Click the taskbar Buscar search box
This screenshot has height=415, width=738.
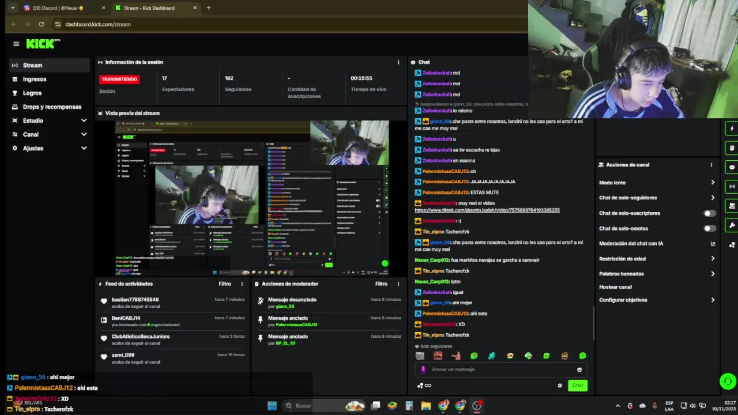[325, 406]
